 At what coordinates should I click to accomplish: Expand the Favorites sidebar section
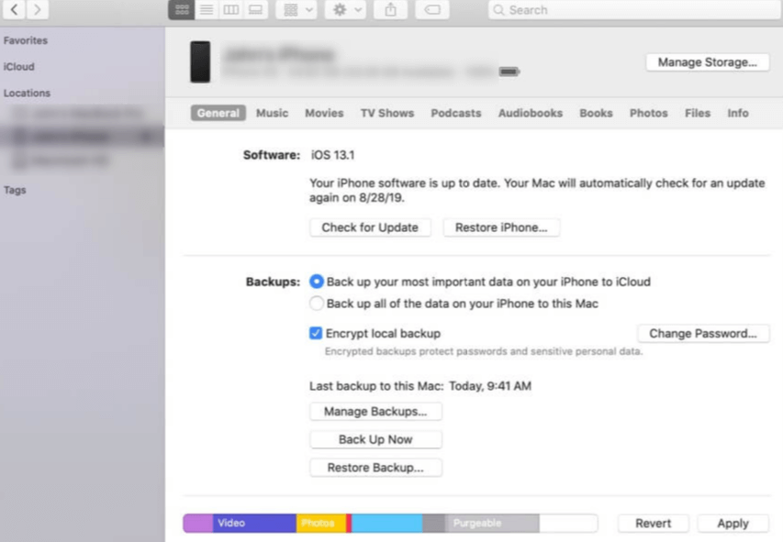26,40
